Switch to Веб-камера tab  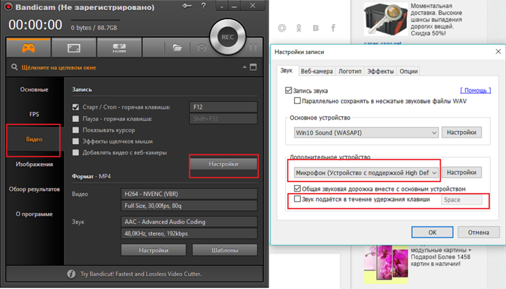click(x=317, y=71)
